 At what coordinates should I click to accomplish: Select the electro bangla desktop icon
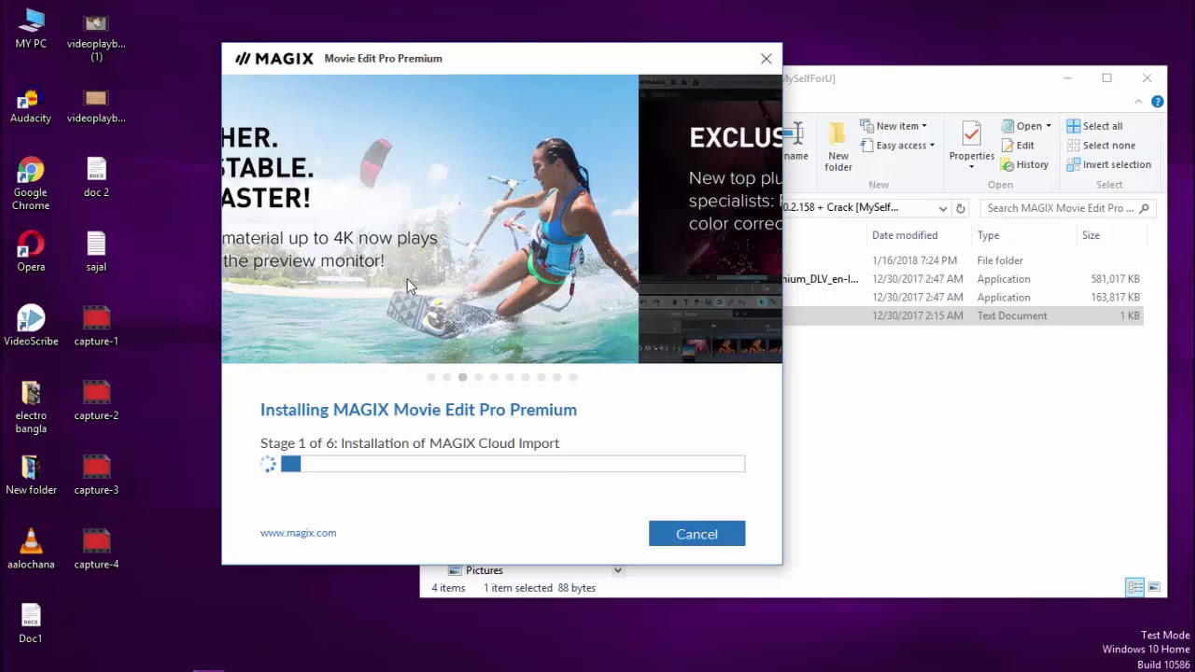tap(31, 407)
